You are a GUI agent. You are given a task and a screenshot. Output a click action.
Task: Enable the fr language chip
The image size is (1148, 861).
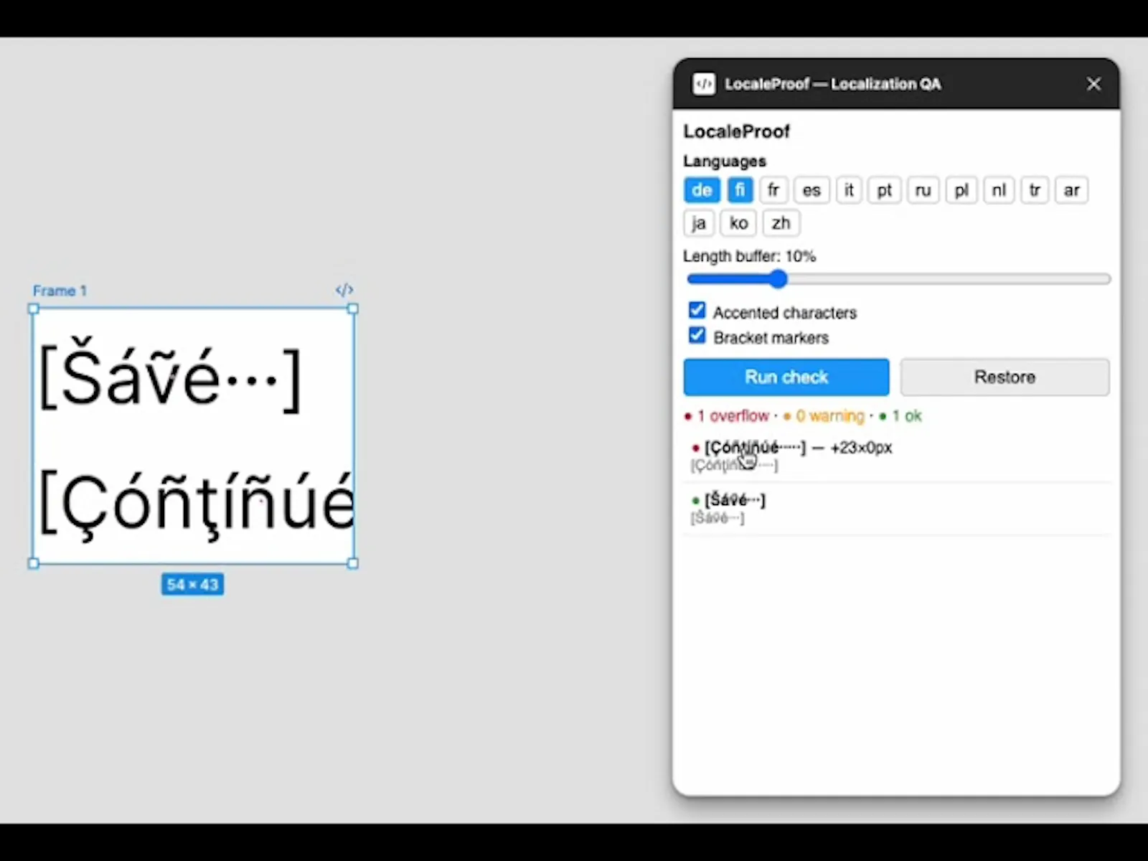(x=773, y=190)
